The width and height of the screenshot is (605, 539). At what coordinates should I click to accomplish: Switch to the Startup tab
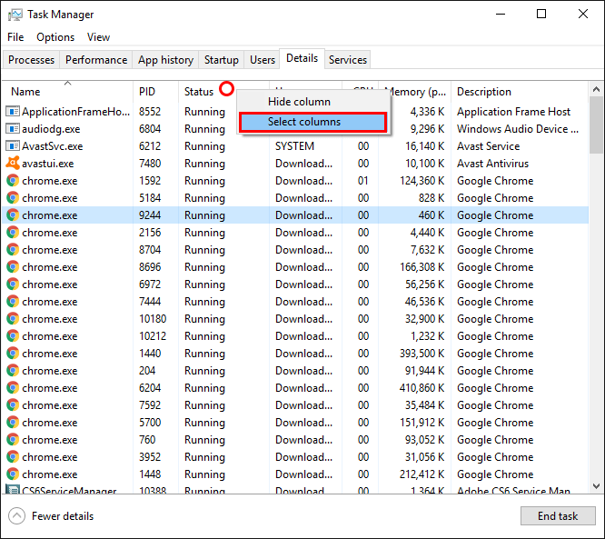point(221,60)
